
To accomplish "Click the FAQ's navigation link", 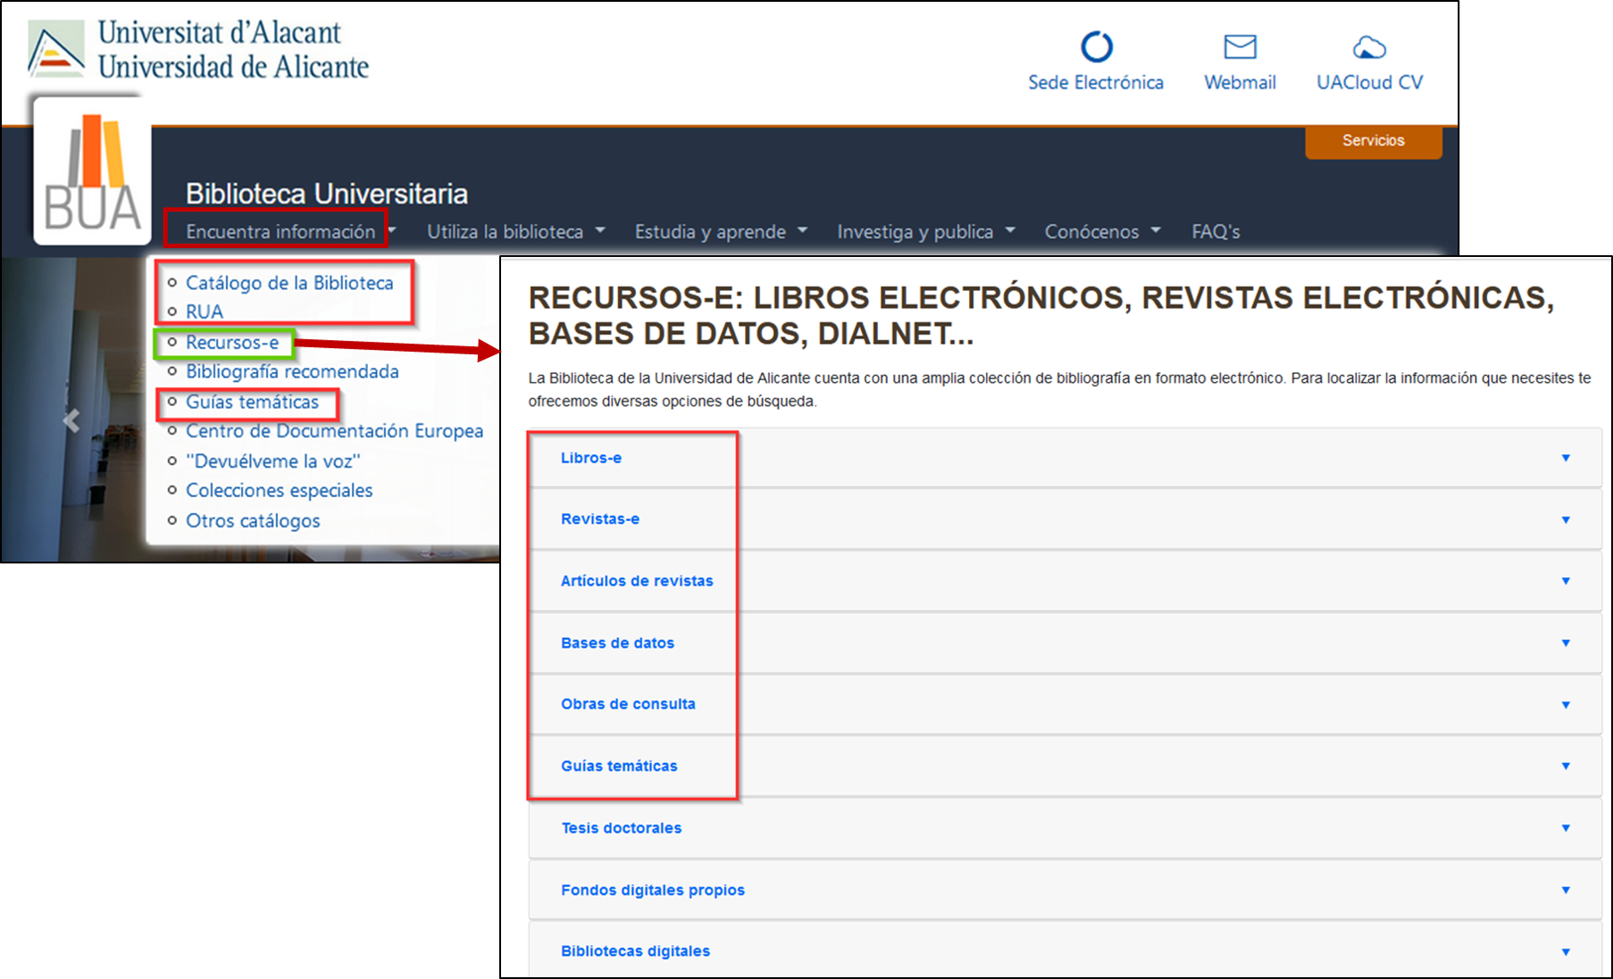I will (x=1216, y=231).
